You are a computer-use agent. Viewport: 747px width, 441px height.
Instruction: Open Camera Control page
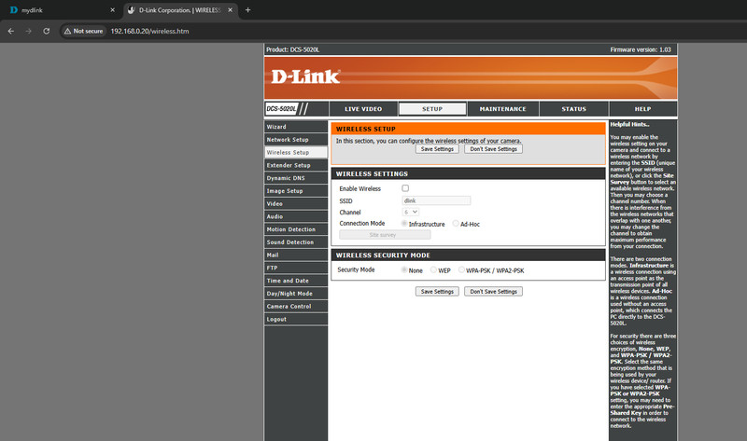tap(296, 307)
